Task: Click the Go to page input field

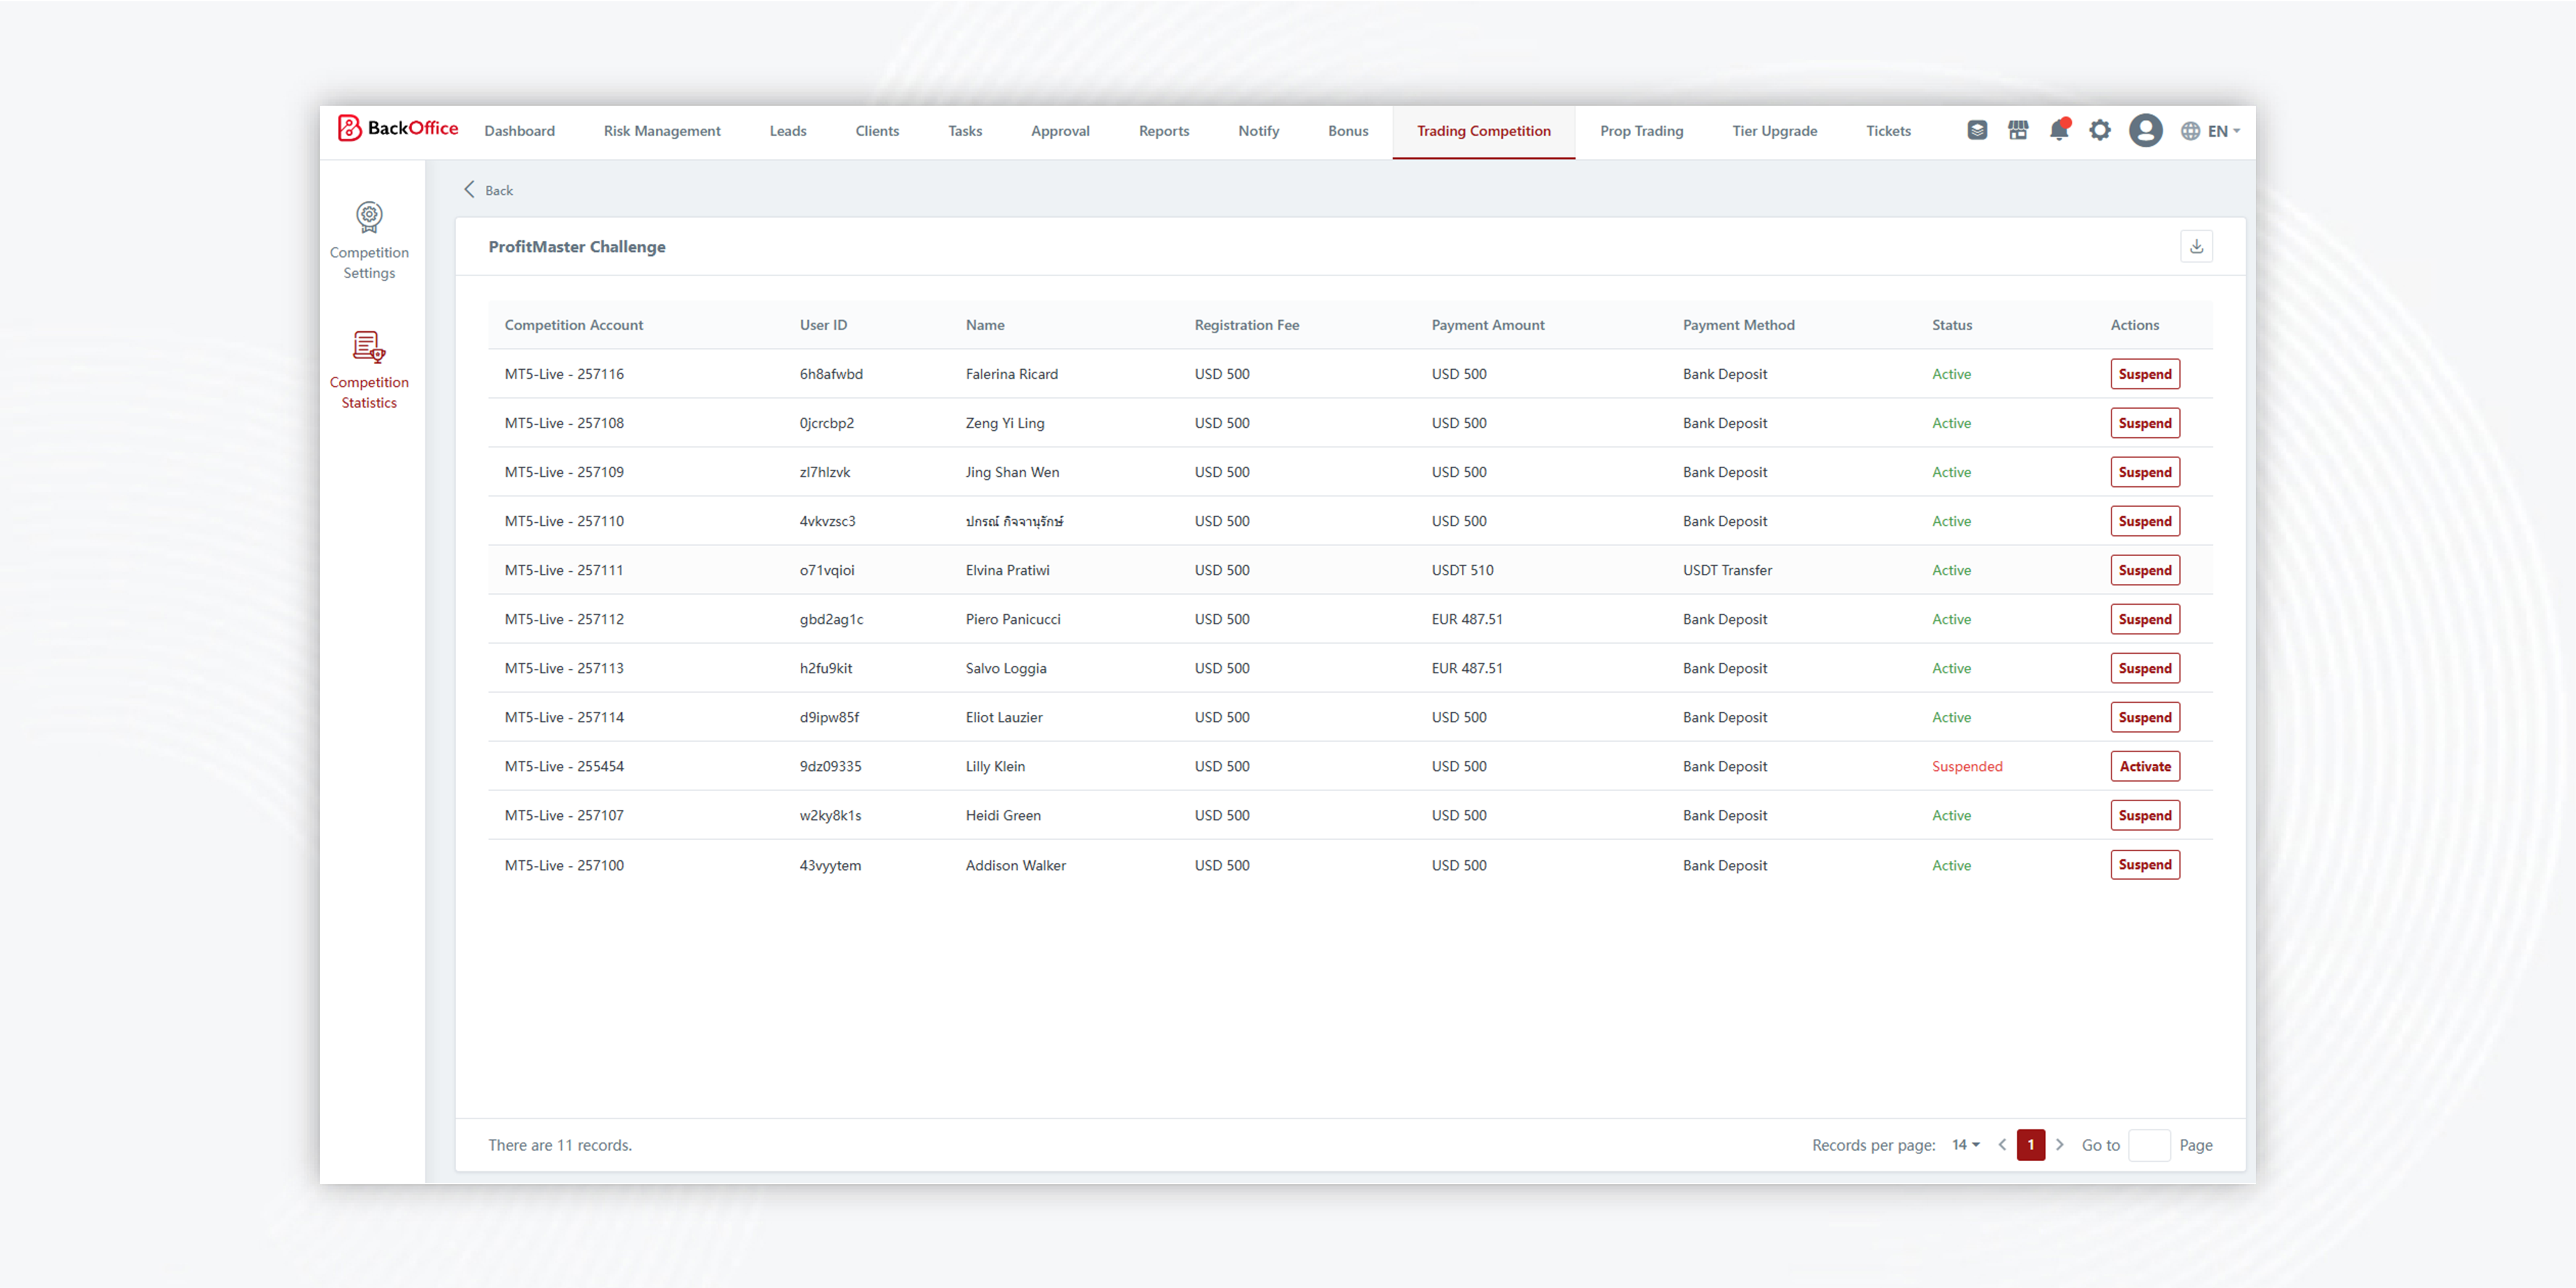Action: [x=2149, y=1145]
